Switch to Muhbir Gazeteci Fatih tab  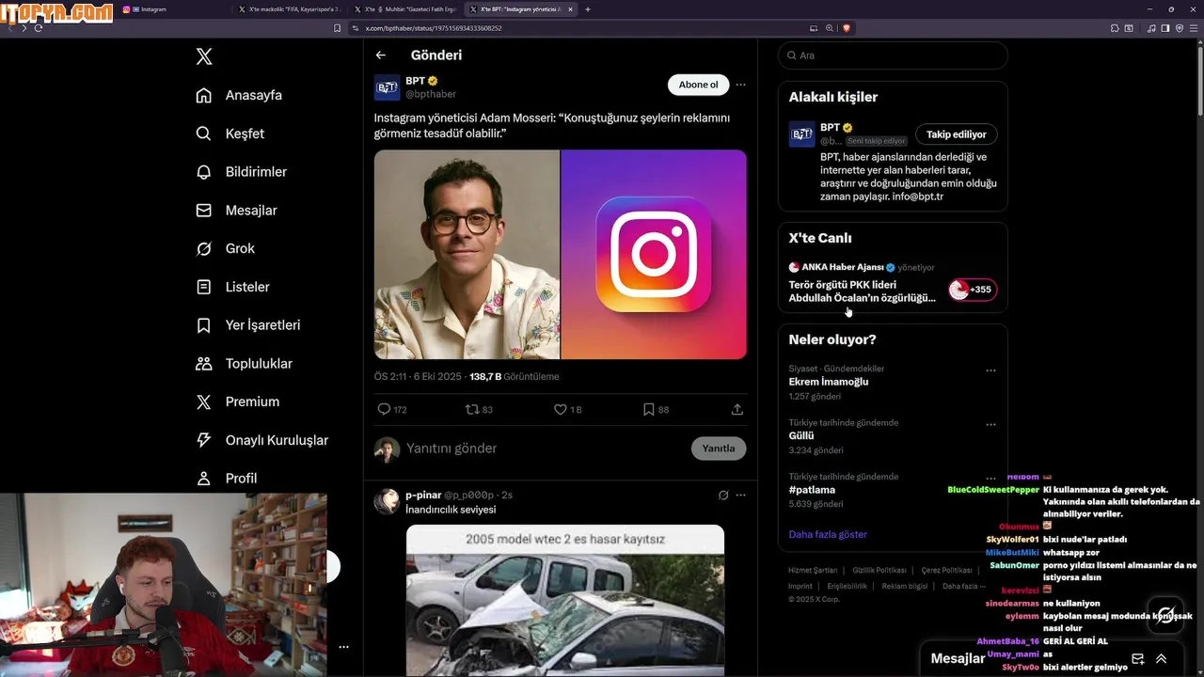click(405, 9)
